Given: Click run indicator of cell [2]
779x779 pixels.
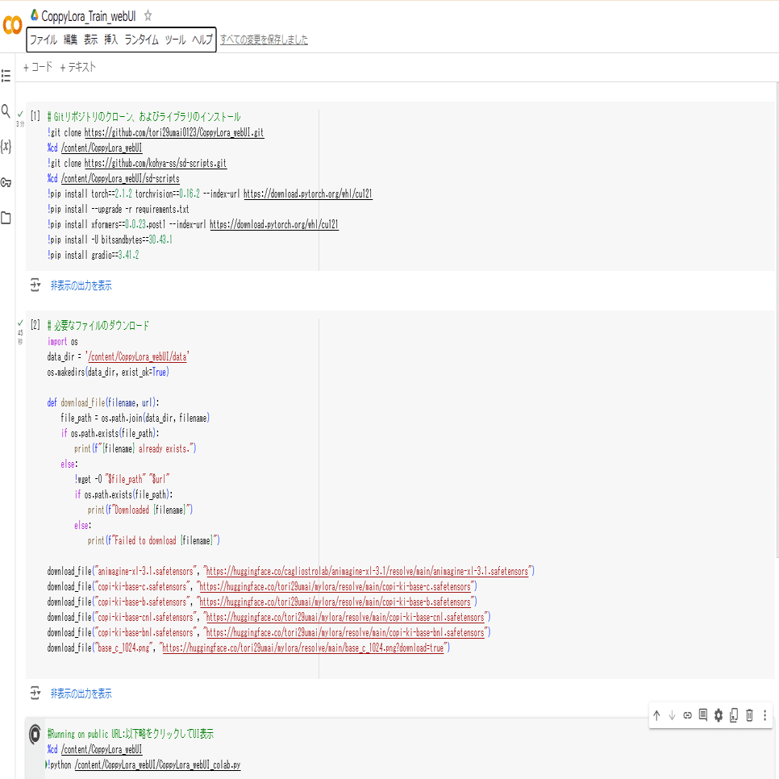Looking at the screenshot, I should click(x=35, y=325).
